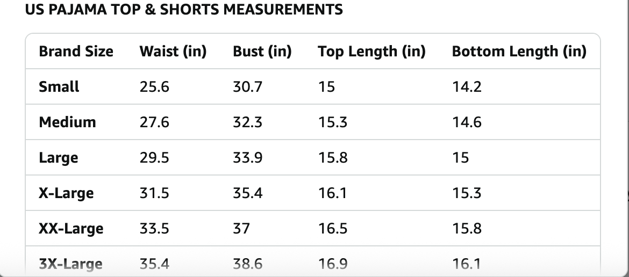The width and height of the screenshot is (629, 277).
Task: Select the 3X-Large size row label
Action: coord(70,264)
